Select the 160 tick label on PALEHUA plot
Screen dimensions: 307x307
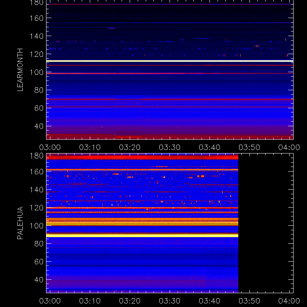(36, 172)
